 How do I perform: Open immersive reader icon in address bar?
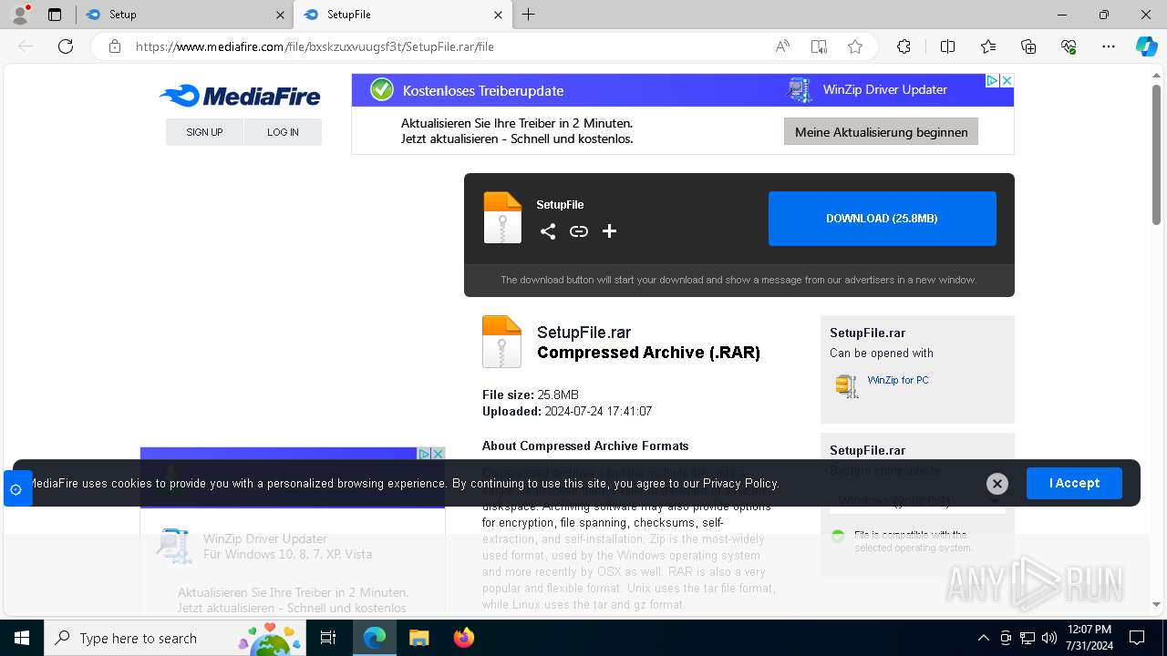(x=819, y=46)
